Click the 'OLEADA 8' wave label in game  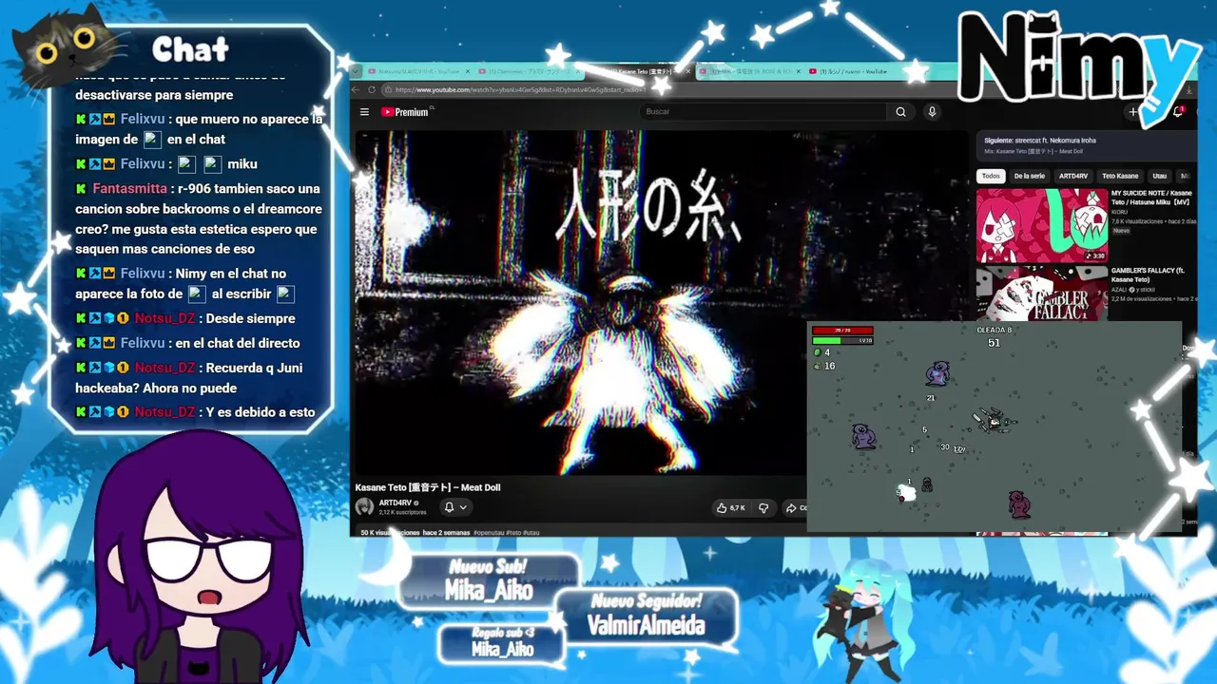click(994, 330)
